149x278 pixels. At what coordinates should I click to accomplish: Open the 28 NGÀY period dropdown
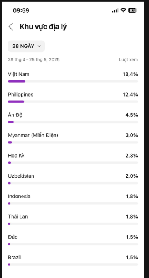(26, 46)
